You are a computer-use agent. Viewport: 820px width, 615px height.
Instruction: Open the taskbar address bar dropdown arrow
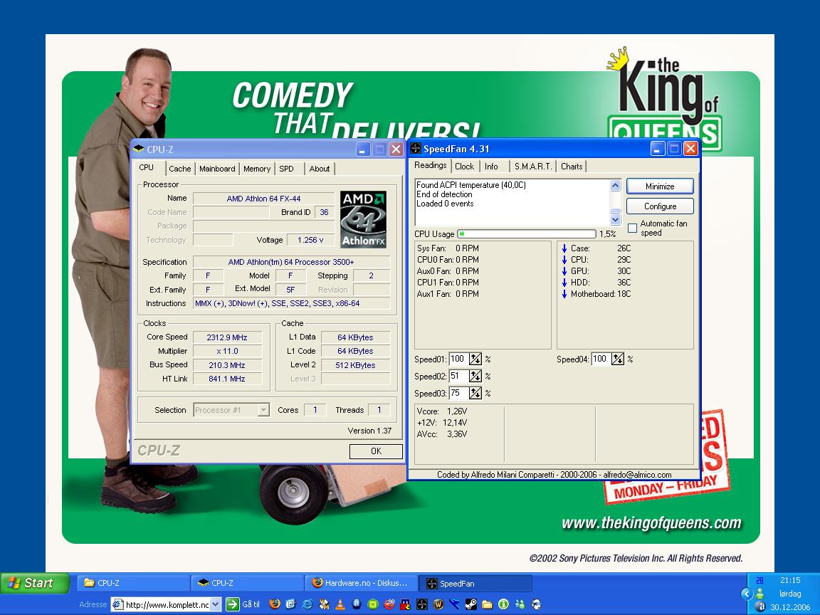216,604
